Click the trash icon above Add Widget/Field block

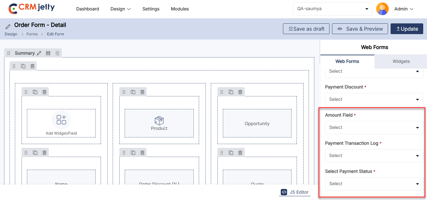pyautogui.click(x=44, y=92)
